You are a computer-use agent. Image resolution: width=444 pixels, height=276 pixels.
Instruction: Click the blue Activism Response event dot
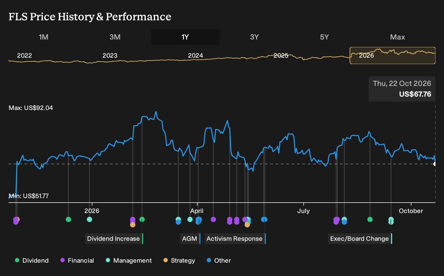pyautogui.click(x=264, y=219)
